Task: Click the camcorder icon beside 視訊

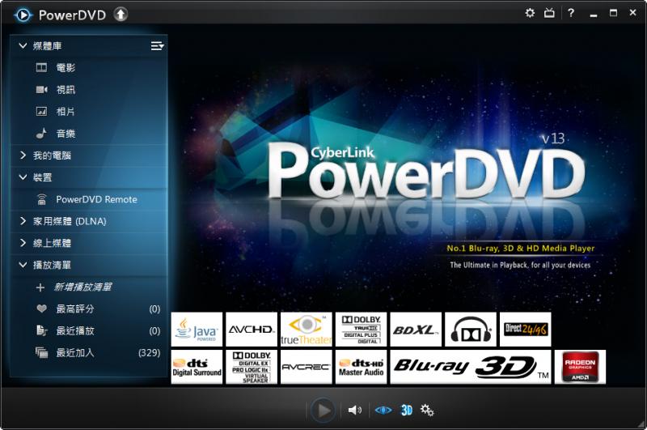Action: pos(41,90)
